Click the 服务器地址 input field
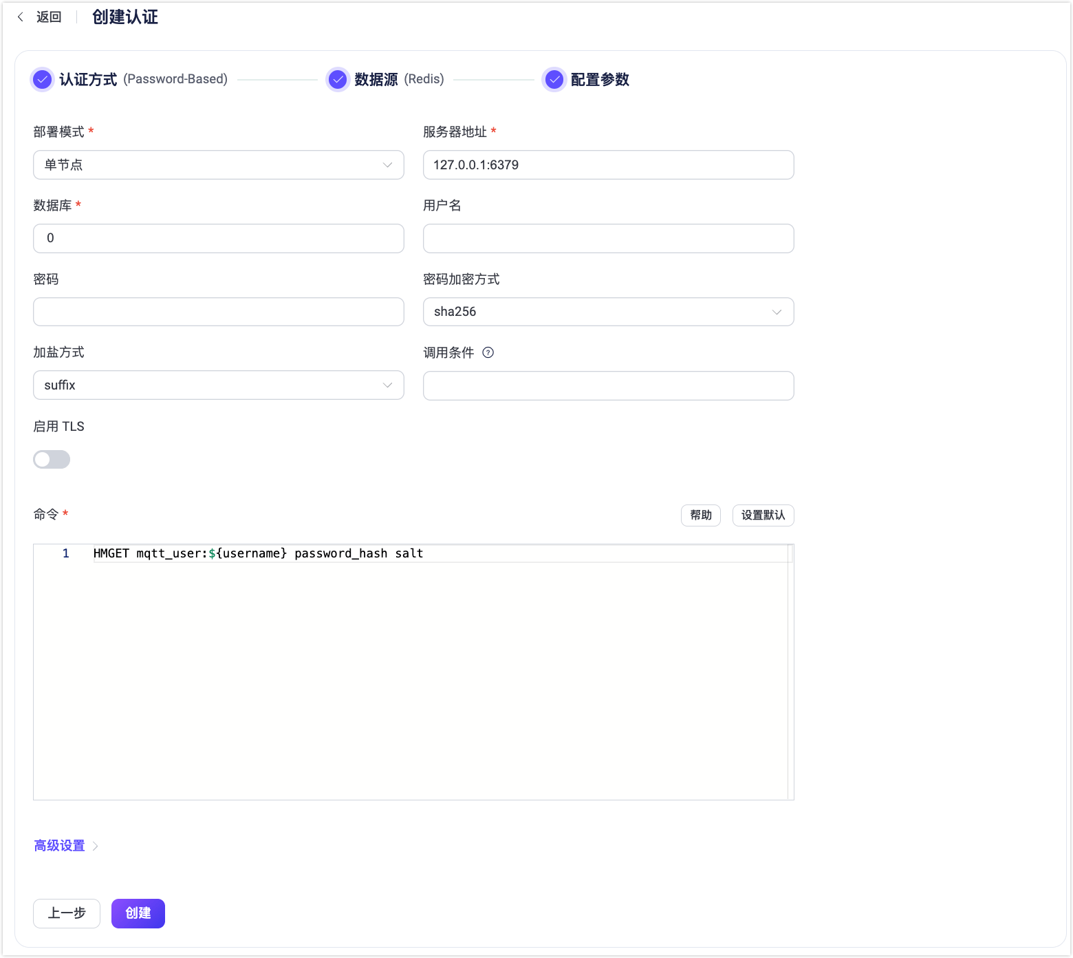This screenshot has width=1073, height=958. (x=608, y=164)
